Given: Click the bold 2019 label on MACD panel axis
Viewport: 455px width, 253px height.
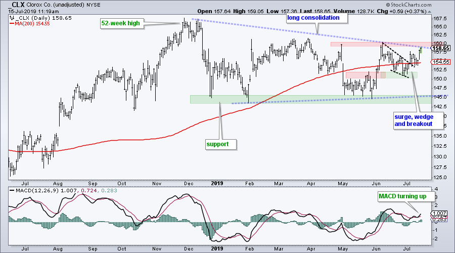Looking at the screenshot, I should (x=217, y=249).
